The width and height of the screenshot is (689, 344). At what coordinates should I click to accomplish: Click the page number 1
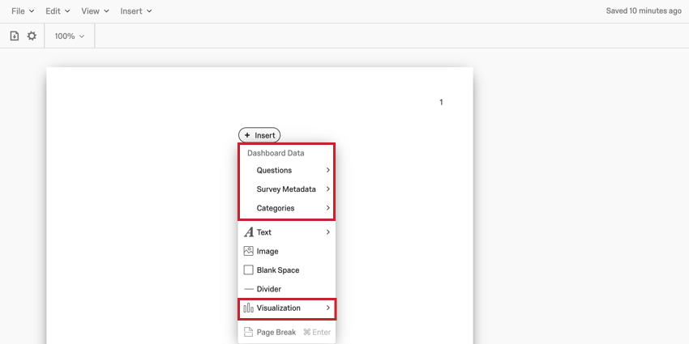pos(441,102)
